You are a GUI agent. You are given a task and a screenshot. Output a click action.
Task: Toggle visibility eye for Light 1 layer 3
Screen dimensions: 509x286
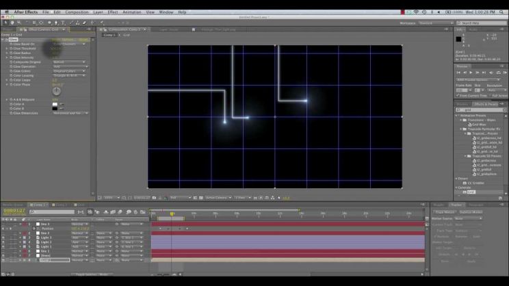(x=3, y=237)
